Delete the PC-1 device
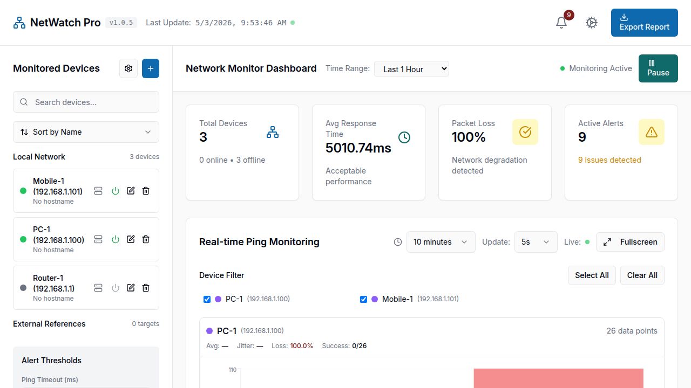The height and width of the screenshot is (388, 691). click(x=146, y=239)
